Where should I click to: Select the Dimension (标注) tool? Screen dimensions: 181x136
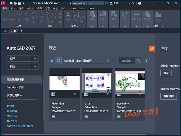click(76, 16)
